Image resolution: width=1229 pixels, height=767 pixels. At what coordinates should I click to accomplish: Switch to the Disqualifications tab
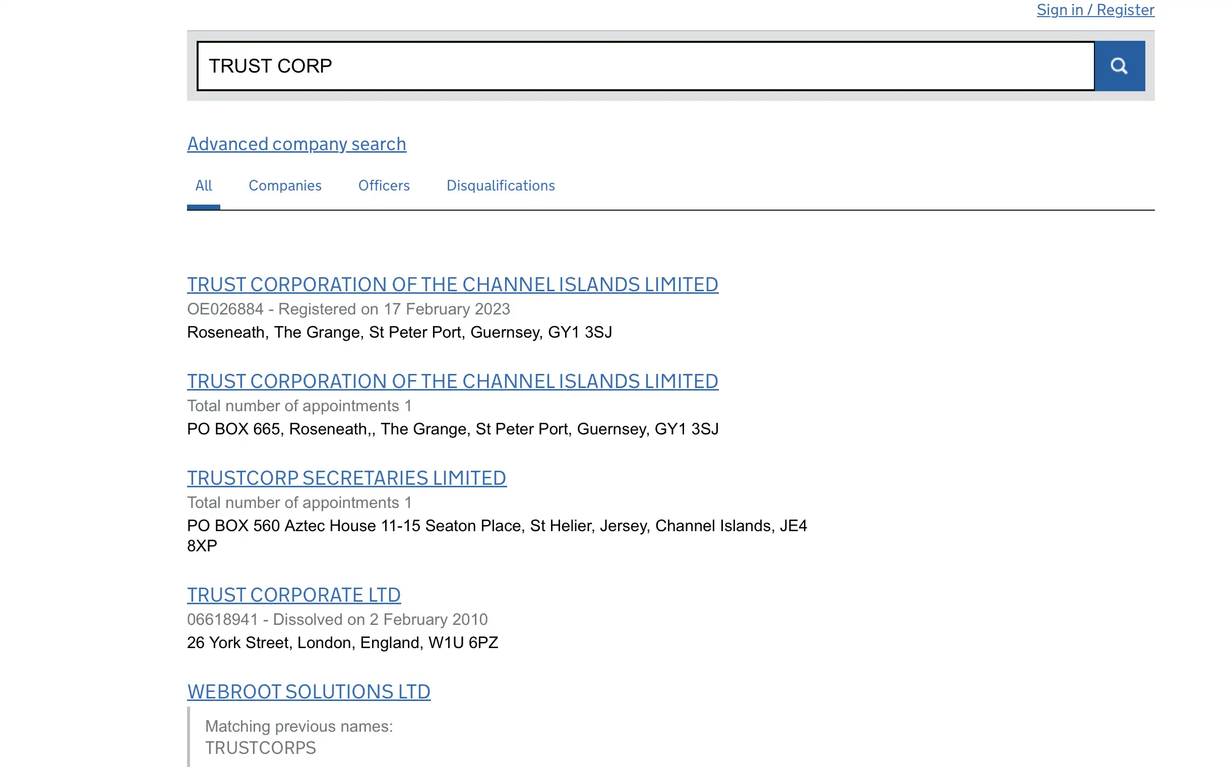point(501,185)
